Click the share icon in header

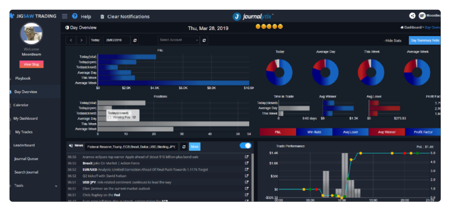point(412,16)
